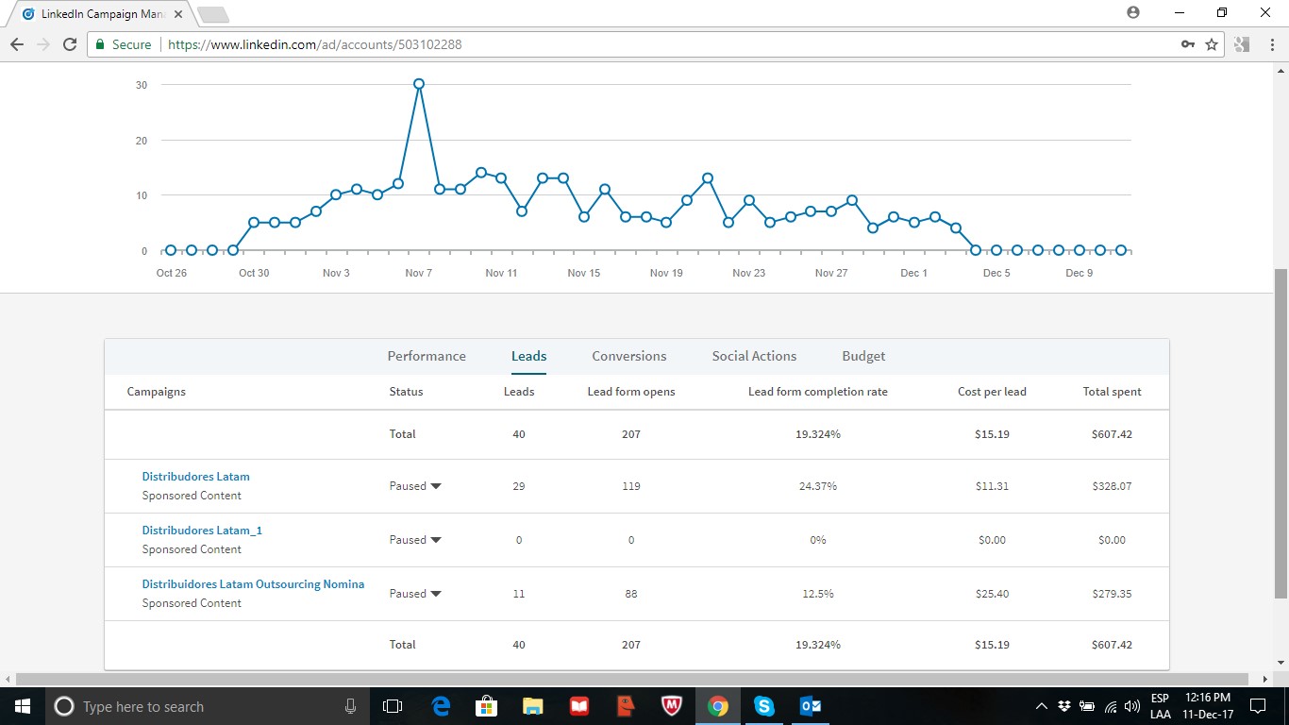Open Skype from the taskbar
The image size is (1289, 725).
763,706
